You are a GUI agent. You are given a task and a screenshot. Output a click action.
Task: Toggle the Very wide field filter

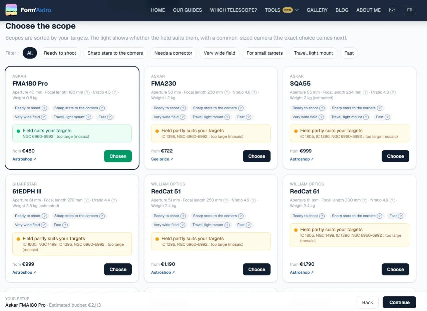pyautogui.click(x=219, y=53)
